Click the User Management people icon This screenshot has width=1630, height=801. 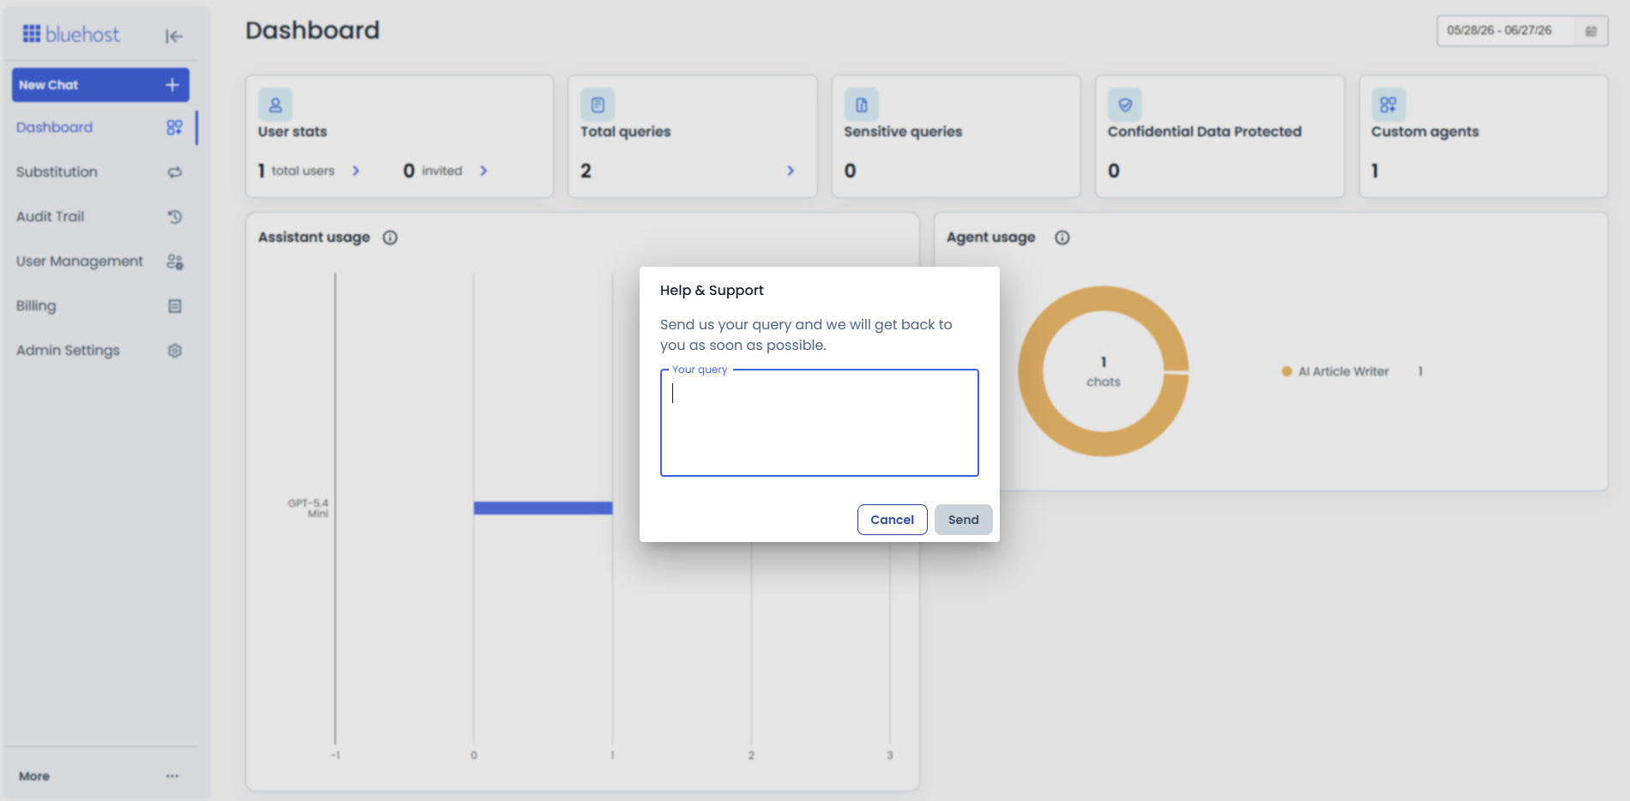(x=175, y=262)
